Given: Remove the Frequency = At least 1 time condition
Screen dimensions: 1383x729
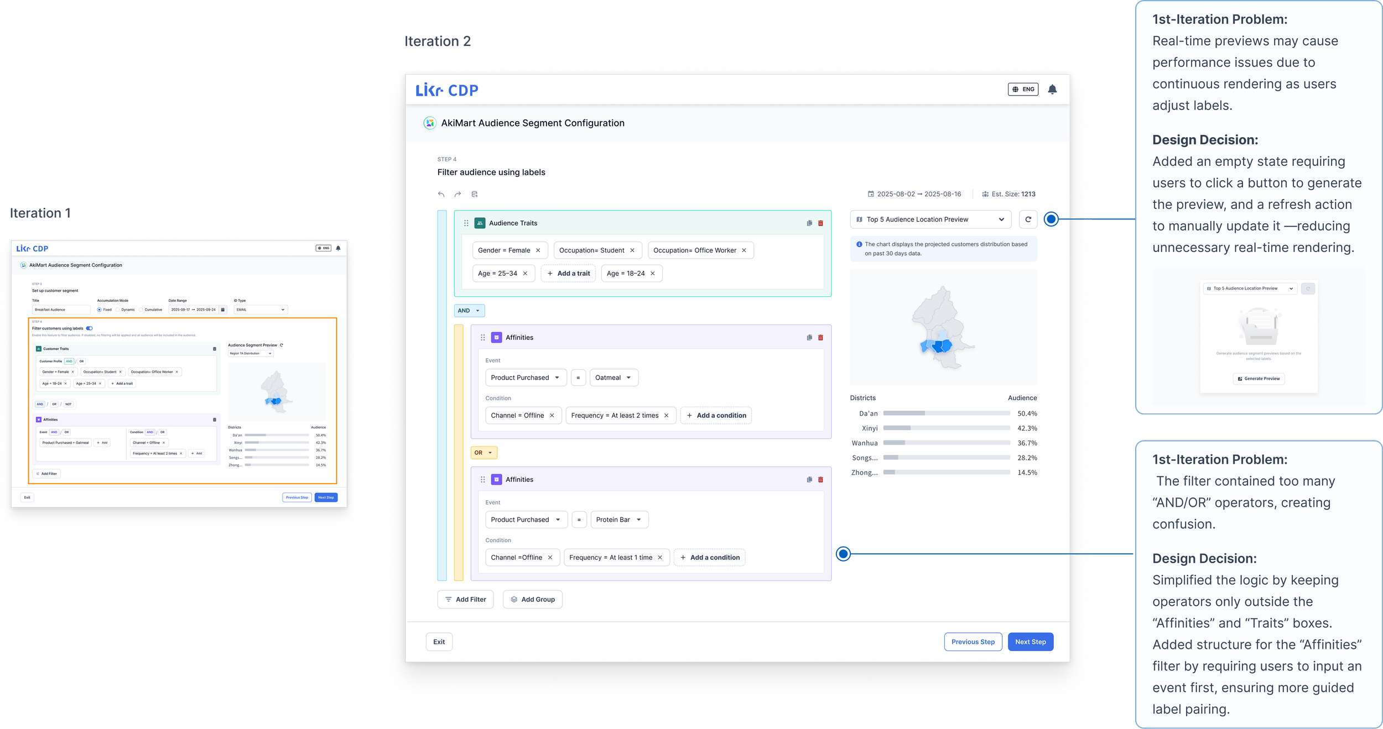Looking at the screenshot, I should coord(660,558).
